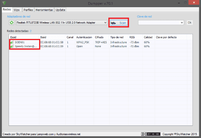Click the Creado por SkyWatcher status text
201x138 pixels.
42,134
